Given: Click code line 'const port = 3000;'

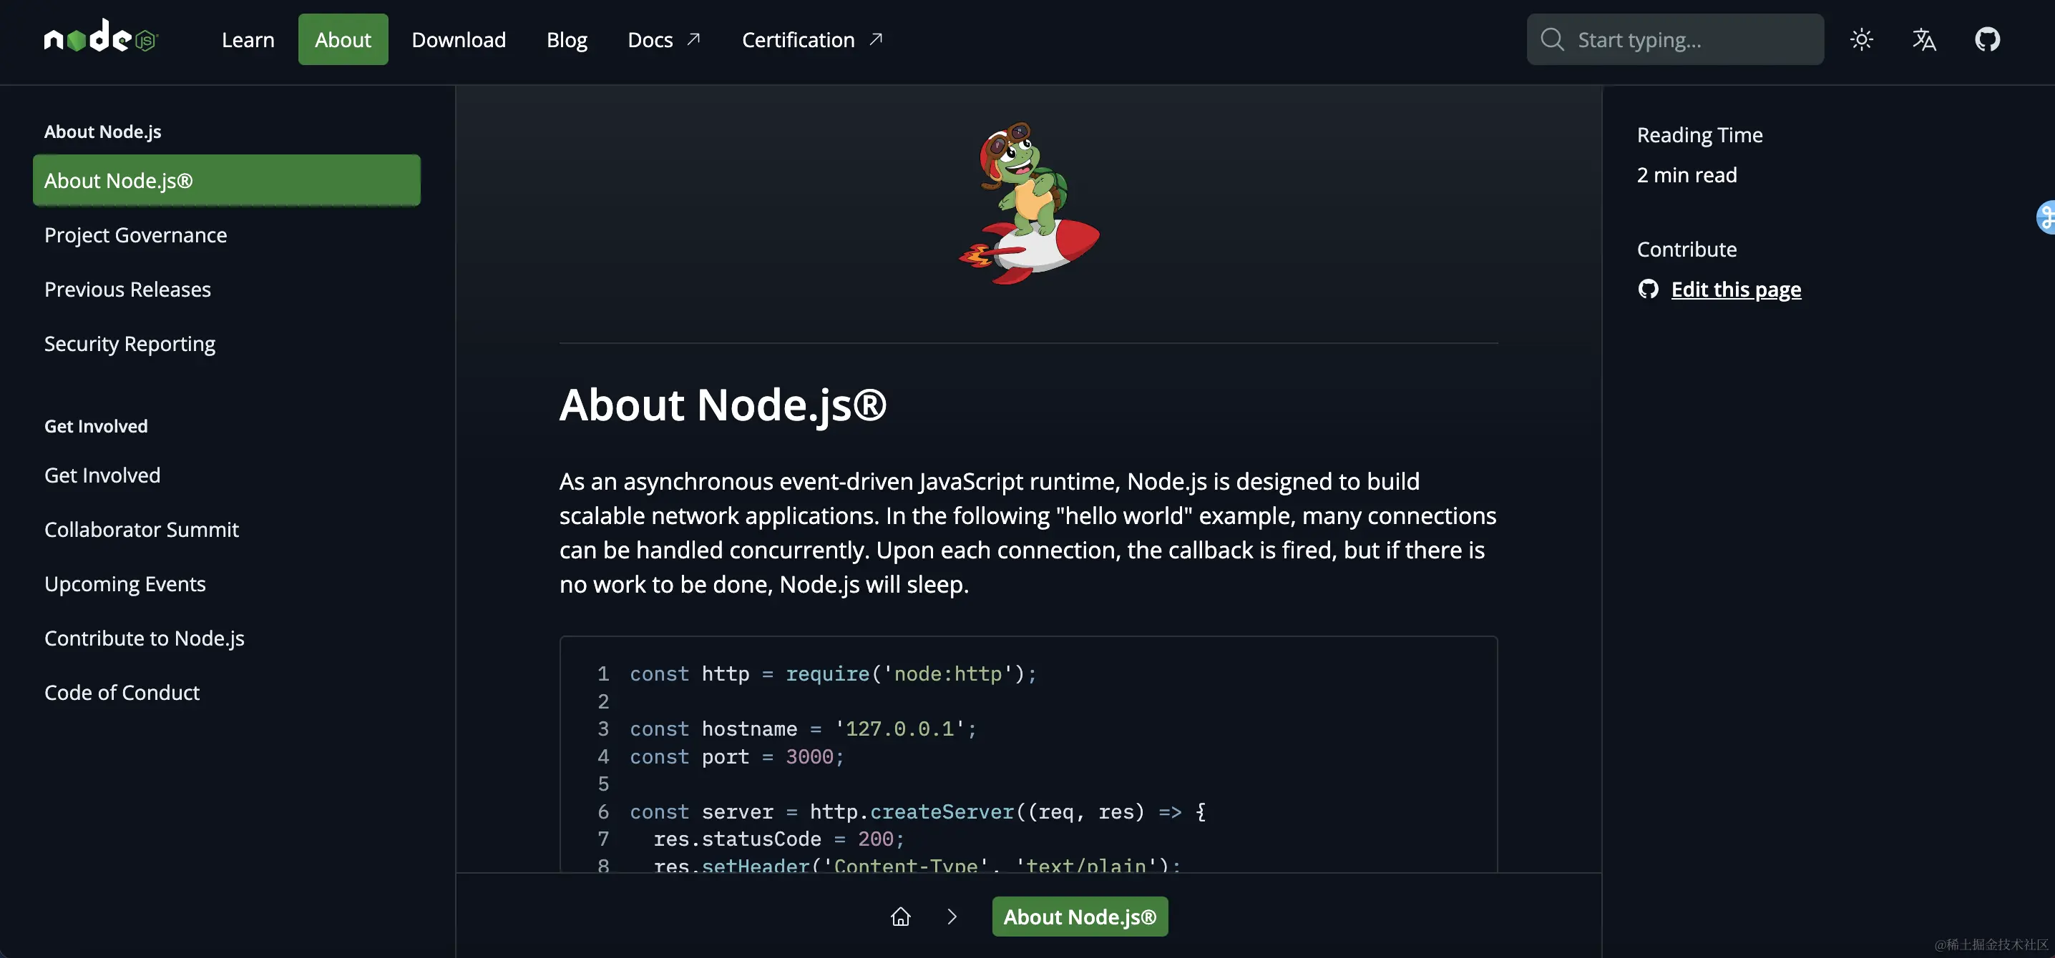Looking at the screenshot, I should pyautogui.click(x=737, y=756).
